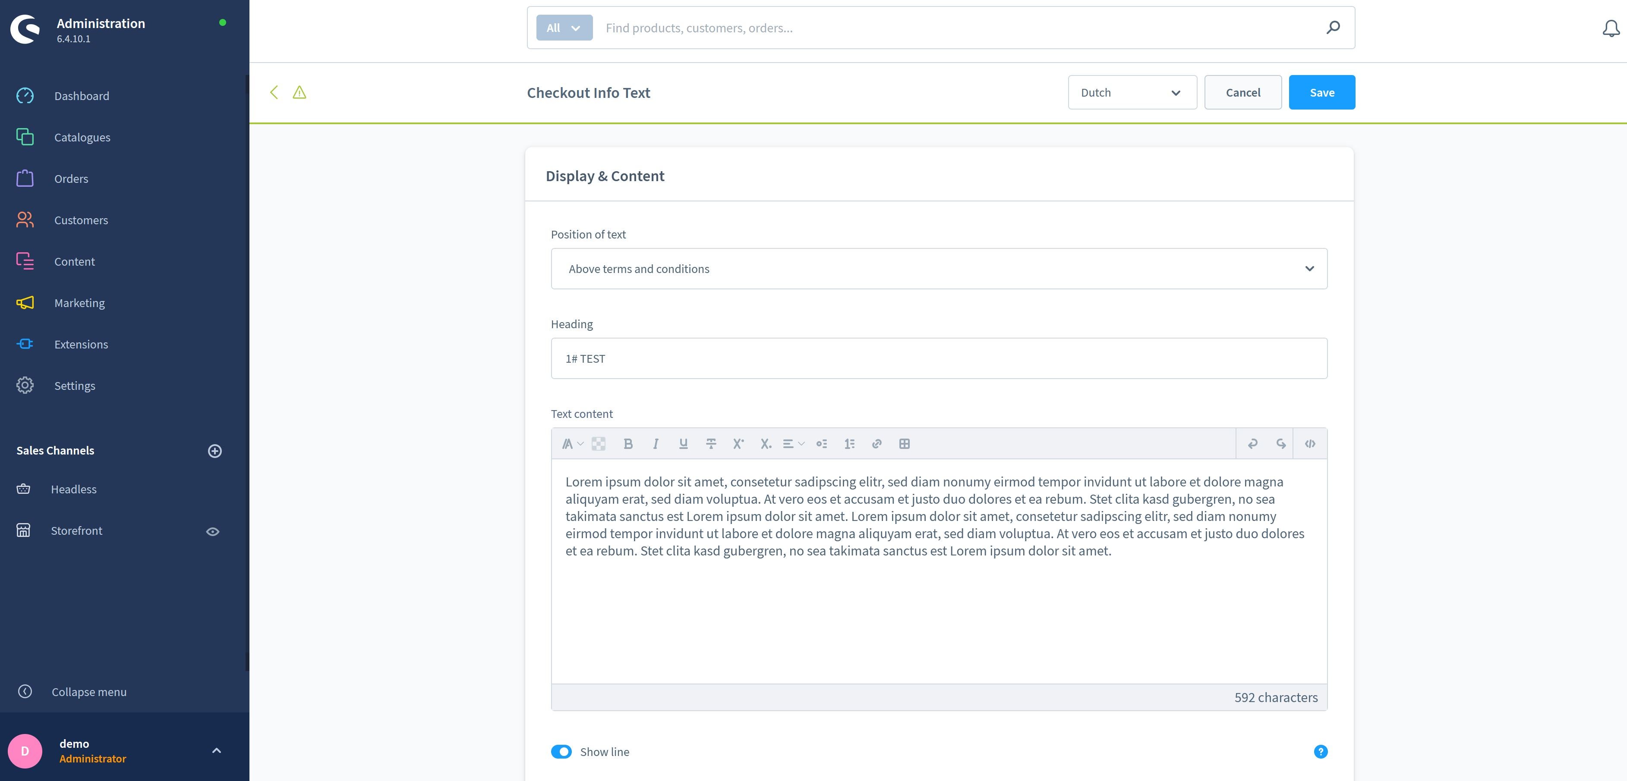Image resolution: width=1627 pixels, height=781 pixels.
Task: Insert an unordered bullet list
Action: click(x=822, y=444)
